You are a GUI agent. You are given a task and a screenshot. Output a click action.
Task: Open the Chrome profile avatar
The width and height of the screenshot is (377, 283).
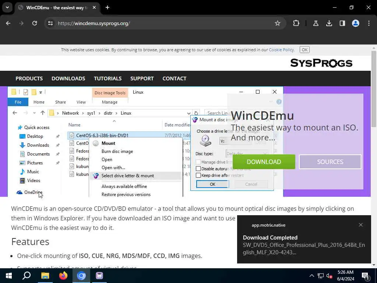click(355, 23)
